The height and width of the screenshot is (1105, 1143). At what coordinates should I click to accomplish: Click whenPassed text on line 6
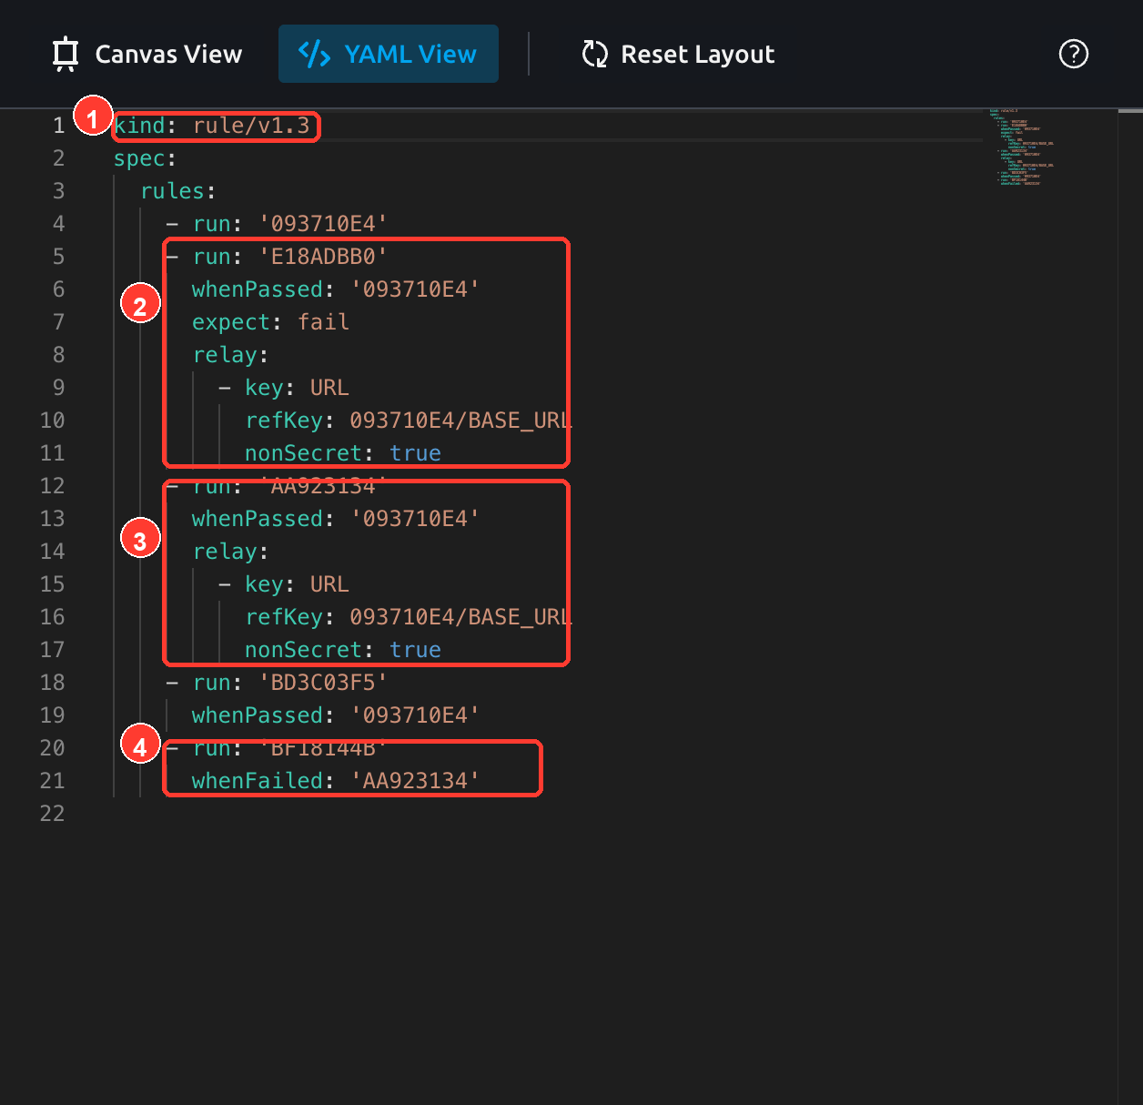[x=336, y=289]
